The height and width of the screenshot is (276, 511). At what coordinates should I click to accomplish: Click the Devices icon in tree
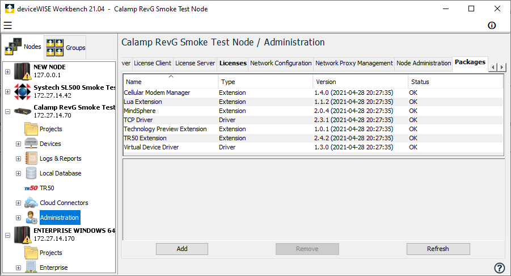click(x=31, y=144)
